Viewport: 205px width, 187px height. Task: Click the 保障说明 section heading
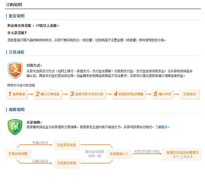coord(17,110)
